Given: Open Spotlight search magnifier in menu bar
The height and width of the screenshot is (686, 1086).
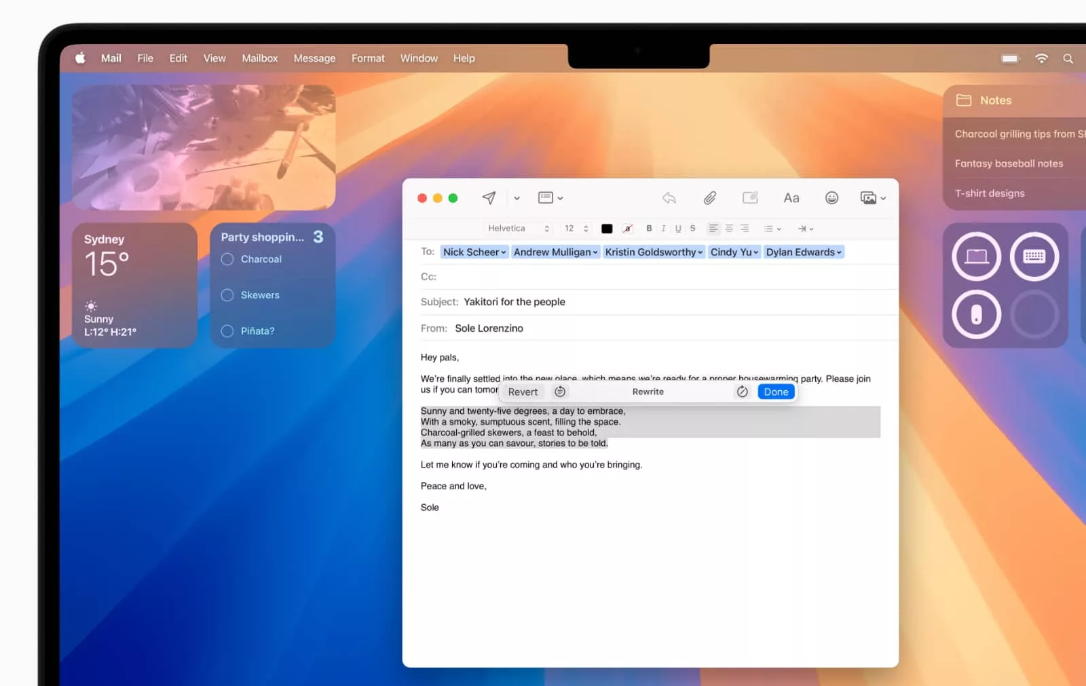Looking at the screenshot, I should point(1068,59).
